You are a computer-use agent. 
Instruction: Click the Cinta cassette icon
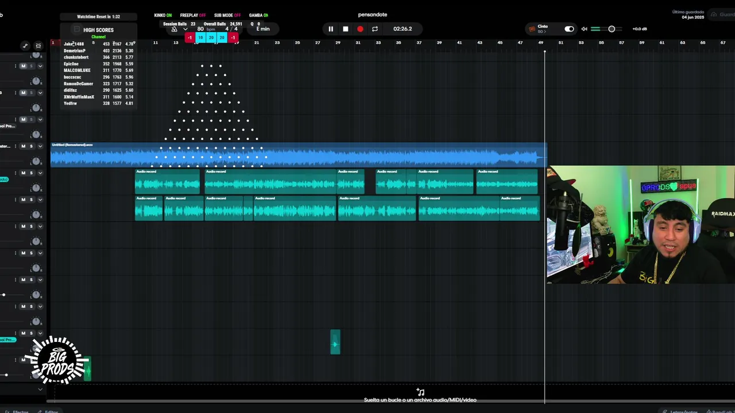tap(532, 29)
